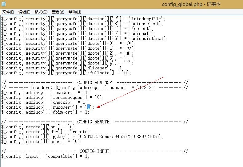The image size is (243, 167).
Task: Click the Notepad icon in title bar
Action: [4, 4]
